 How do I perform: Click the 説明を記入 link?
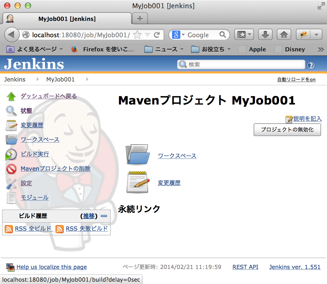click(308, 119)
